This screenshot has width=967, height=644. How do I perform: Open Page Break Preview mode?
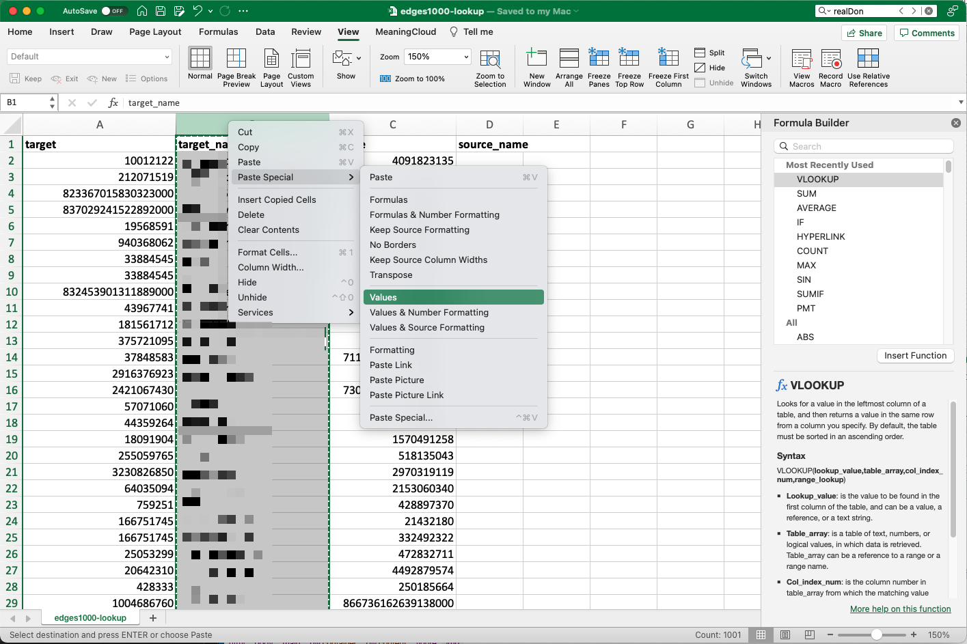pyautogui.click(x=236, y=65)
